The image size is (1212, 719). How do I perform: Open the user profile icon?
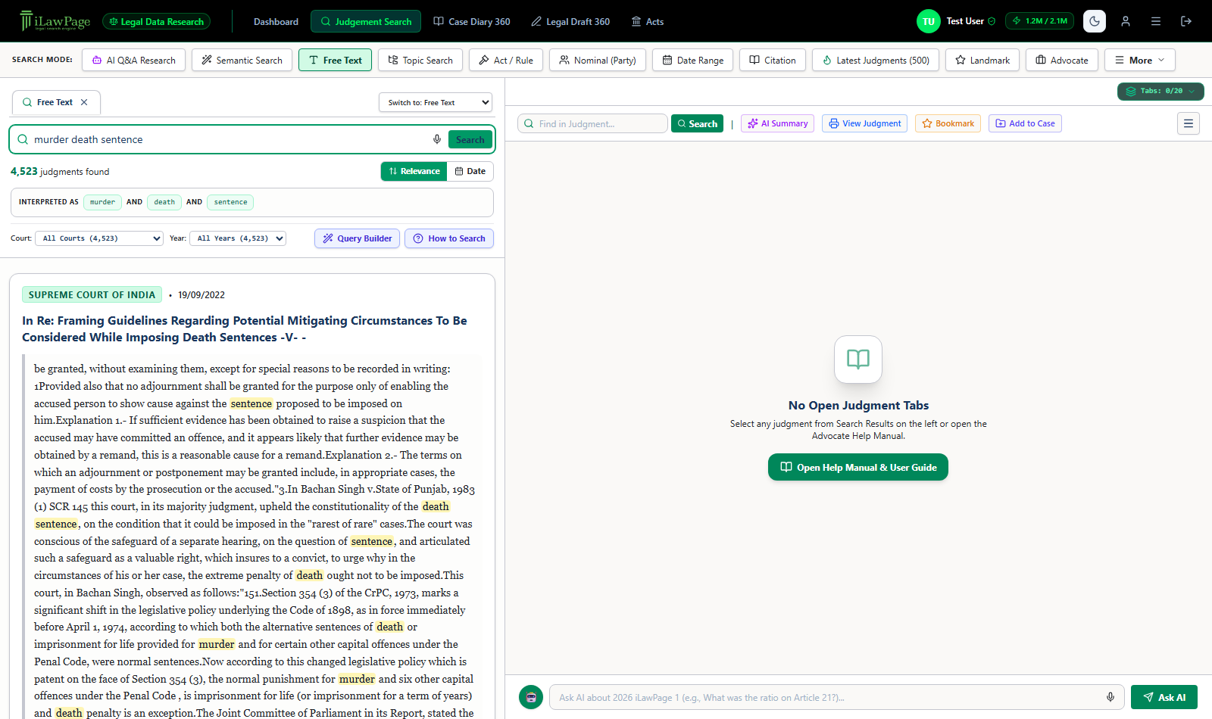click(1126, 21)
